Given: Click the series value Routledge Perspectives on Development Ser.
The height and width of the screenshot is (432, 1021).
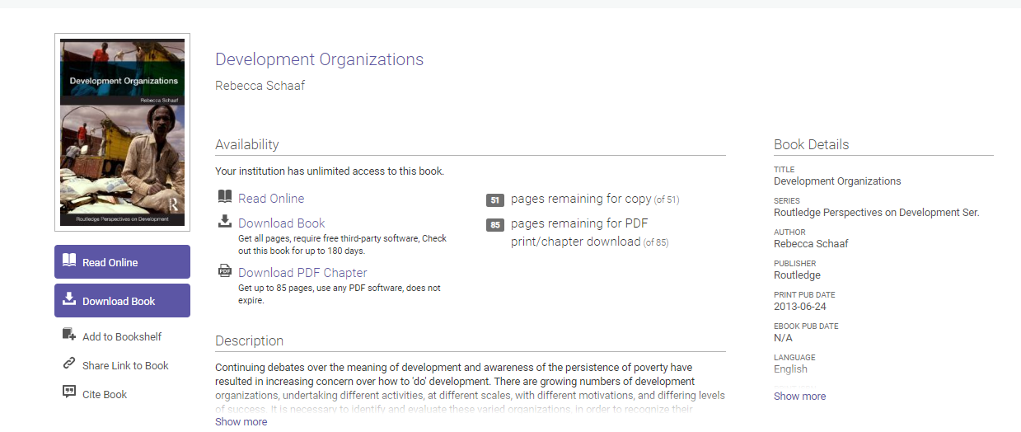Looking at the screenshot, I should tap(877, 213).
